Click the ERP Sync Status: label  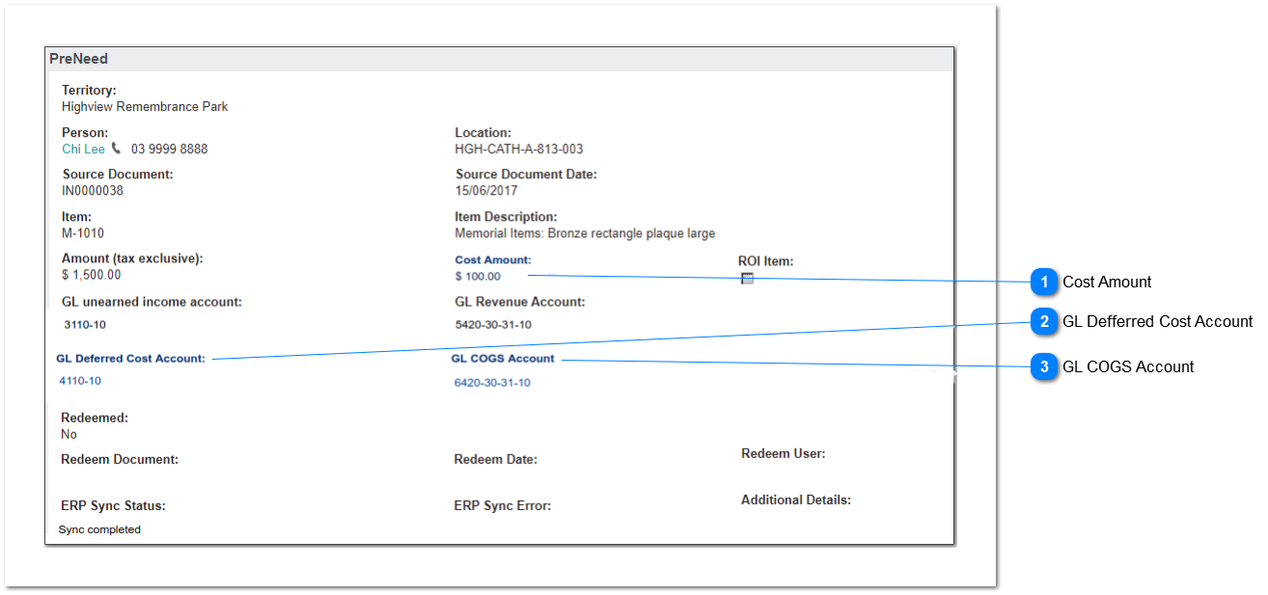tap(113, 505)
